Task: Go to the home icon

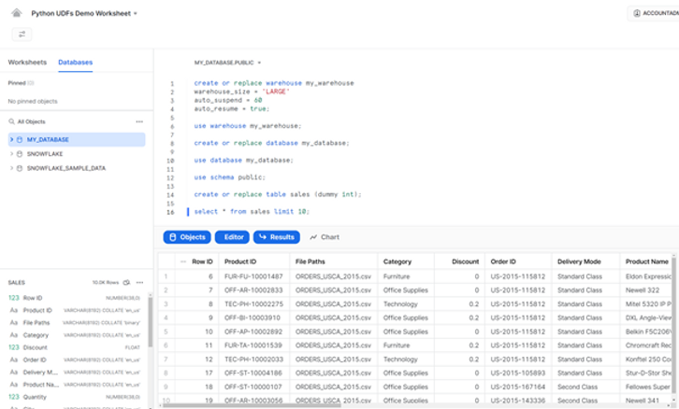Action: click(x=17, y=13)
